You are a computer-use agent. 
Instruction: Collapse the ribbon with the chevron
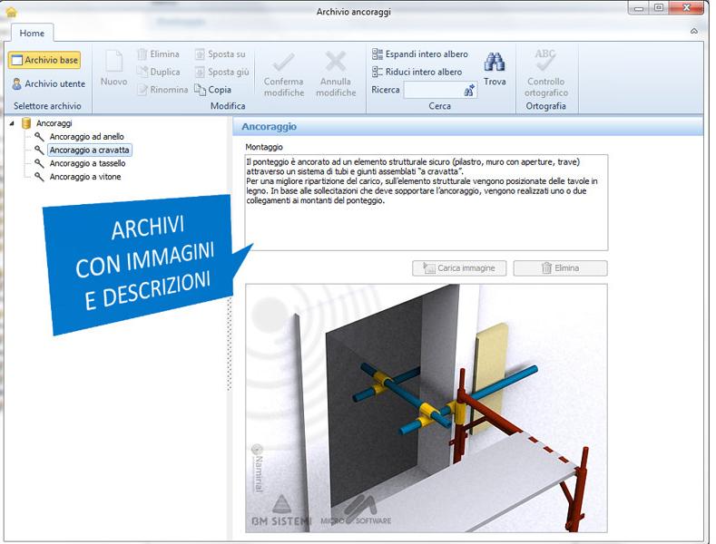click(694, 31)
